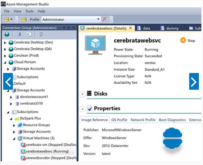Select Subscriptions under Cloud Portam
Screen dimensions: 203x165
[28, 77]
